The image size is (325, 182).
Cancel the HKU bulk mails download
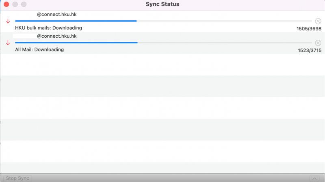click(x=318, y=21)
